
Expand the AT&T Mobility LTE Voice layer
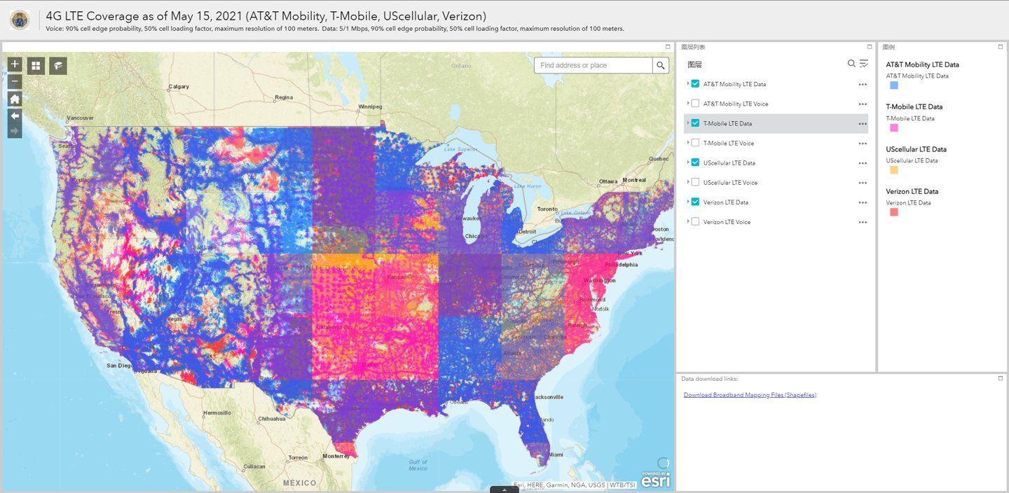tap(687, 104)
